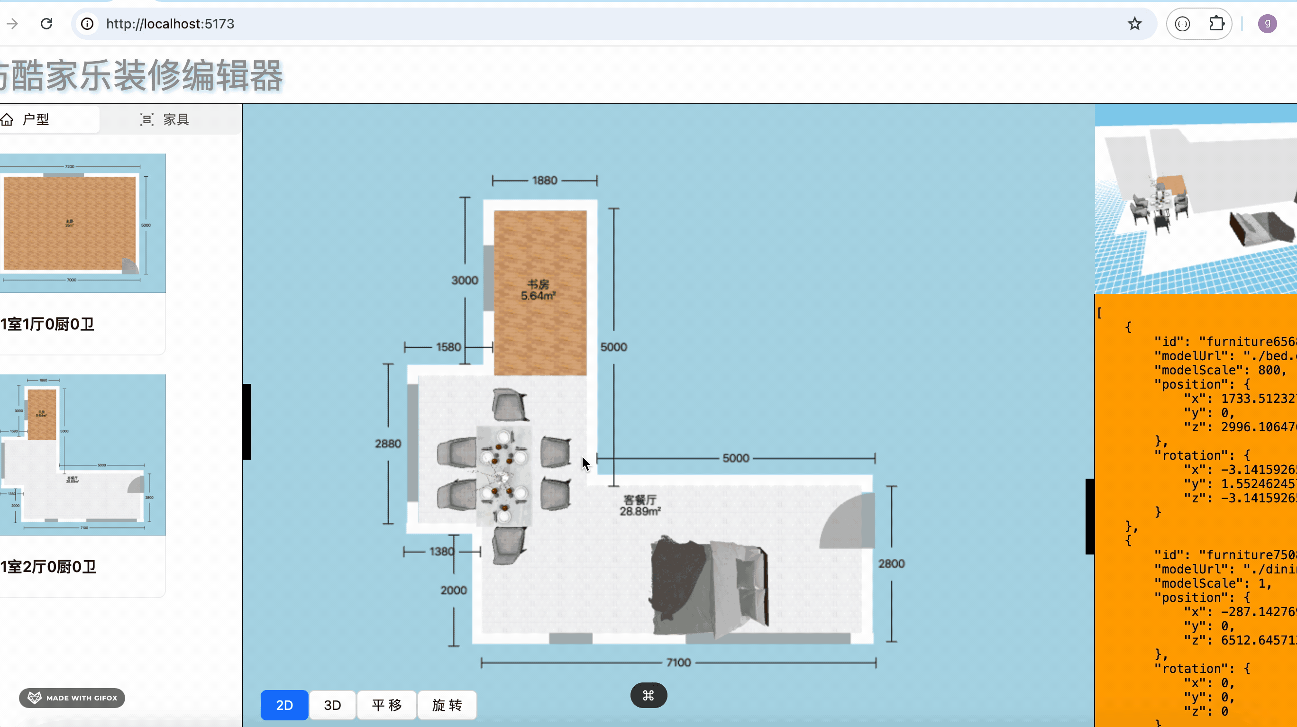Click the house icon in 户型 tab
Viewport: 1297px width, 727px height.
(x=7, y=119)
